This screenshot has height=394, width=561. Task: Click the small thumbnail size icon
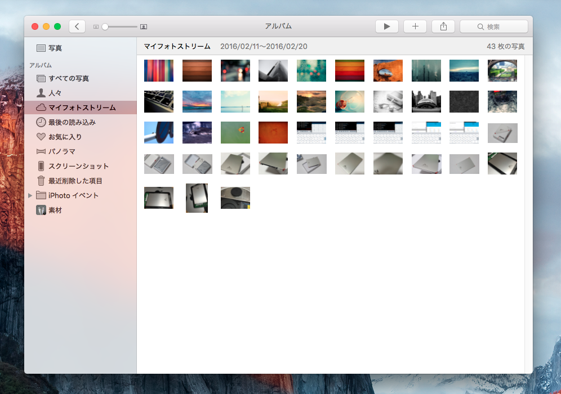pyautogui.click(x=96, y=26)
